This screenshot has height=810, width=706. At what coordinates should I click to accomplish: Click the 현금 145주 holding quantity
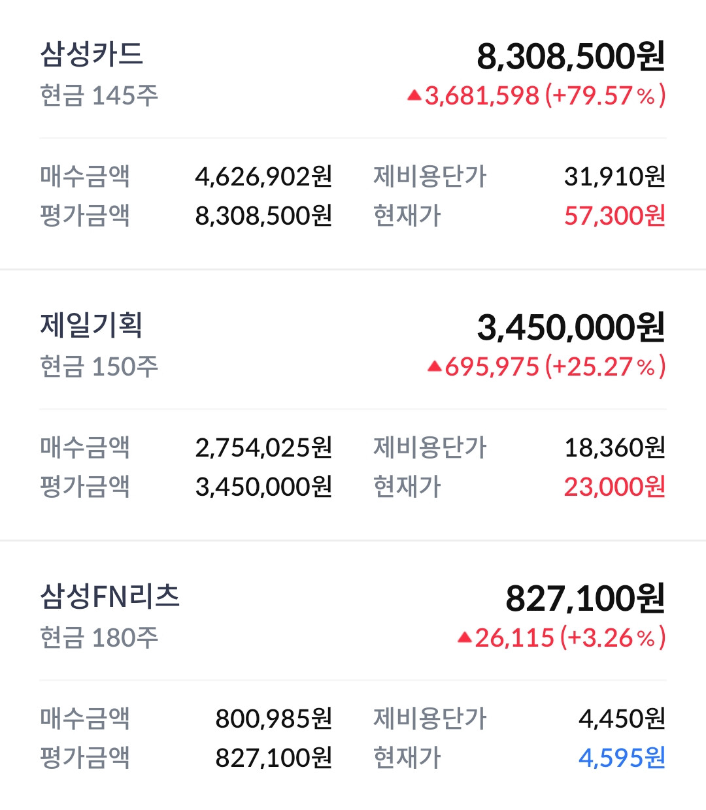[x=99, y=96]
